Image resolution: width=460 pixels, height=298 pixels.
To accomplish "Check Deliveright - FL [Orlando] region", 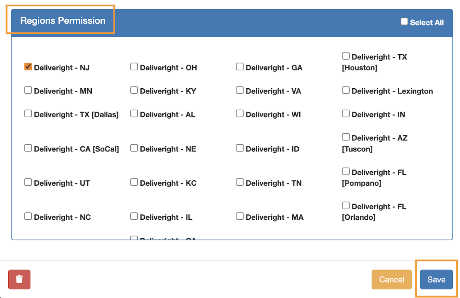I will (x=346, y=206).
